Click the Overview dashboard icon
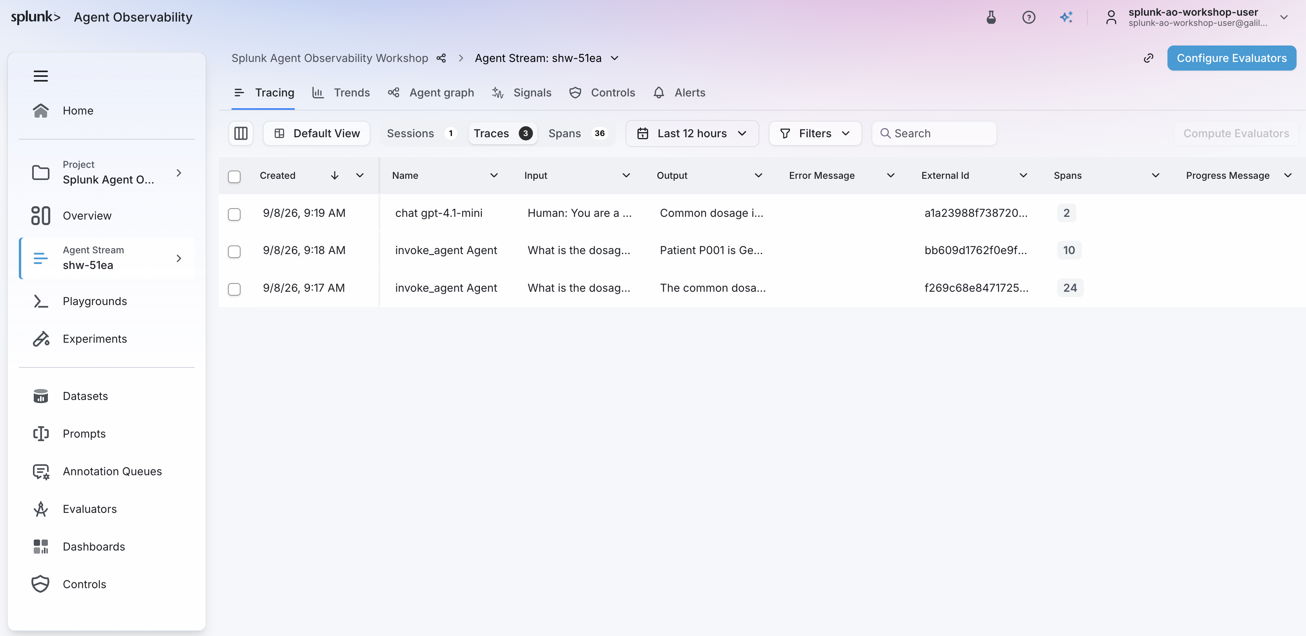The height and width of the screenshot is (636, 1306). [40, 215]
